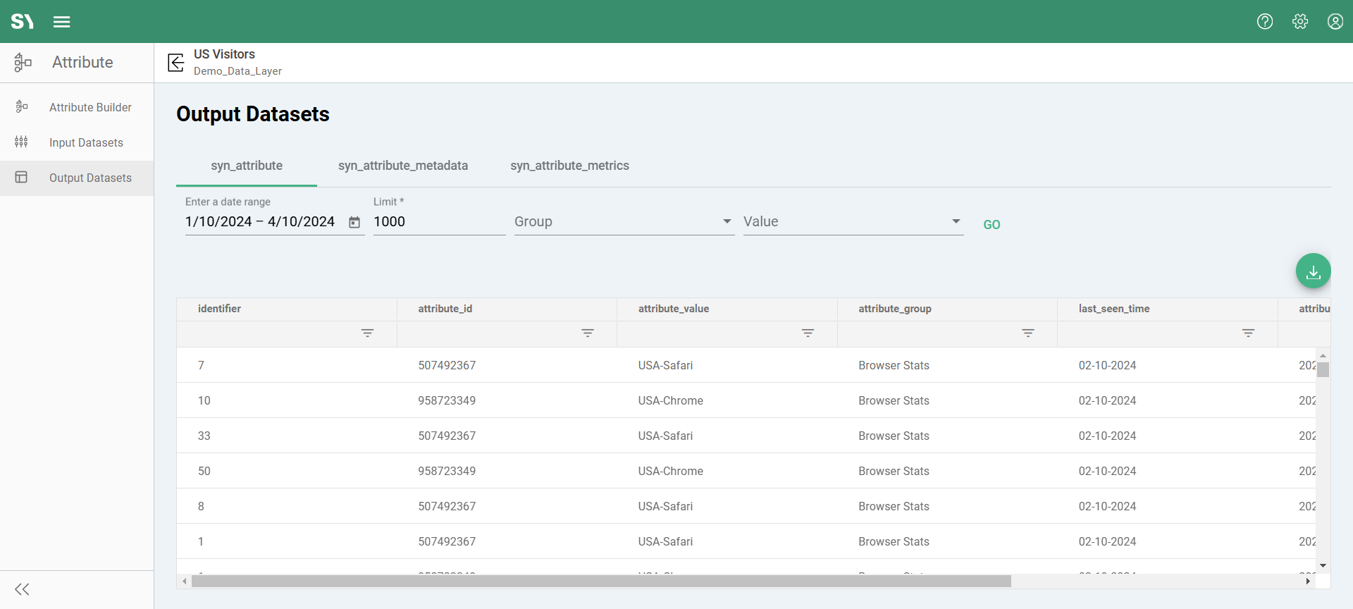
Task: Switch to syn_attribute_metrics tab
Action: pos(569,166)
